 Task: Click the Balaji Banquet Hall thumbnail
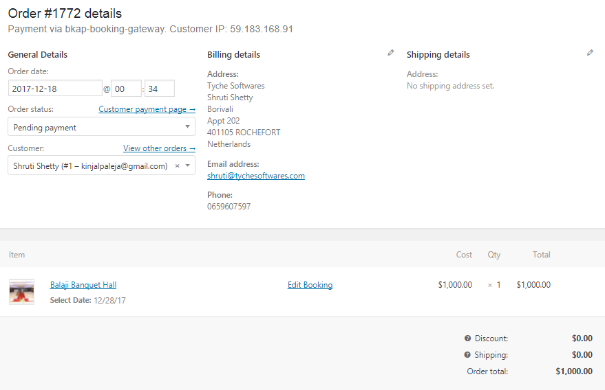(21, 291)
